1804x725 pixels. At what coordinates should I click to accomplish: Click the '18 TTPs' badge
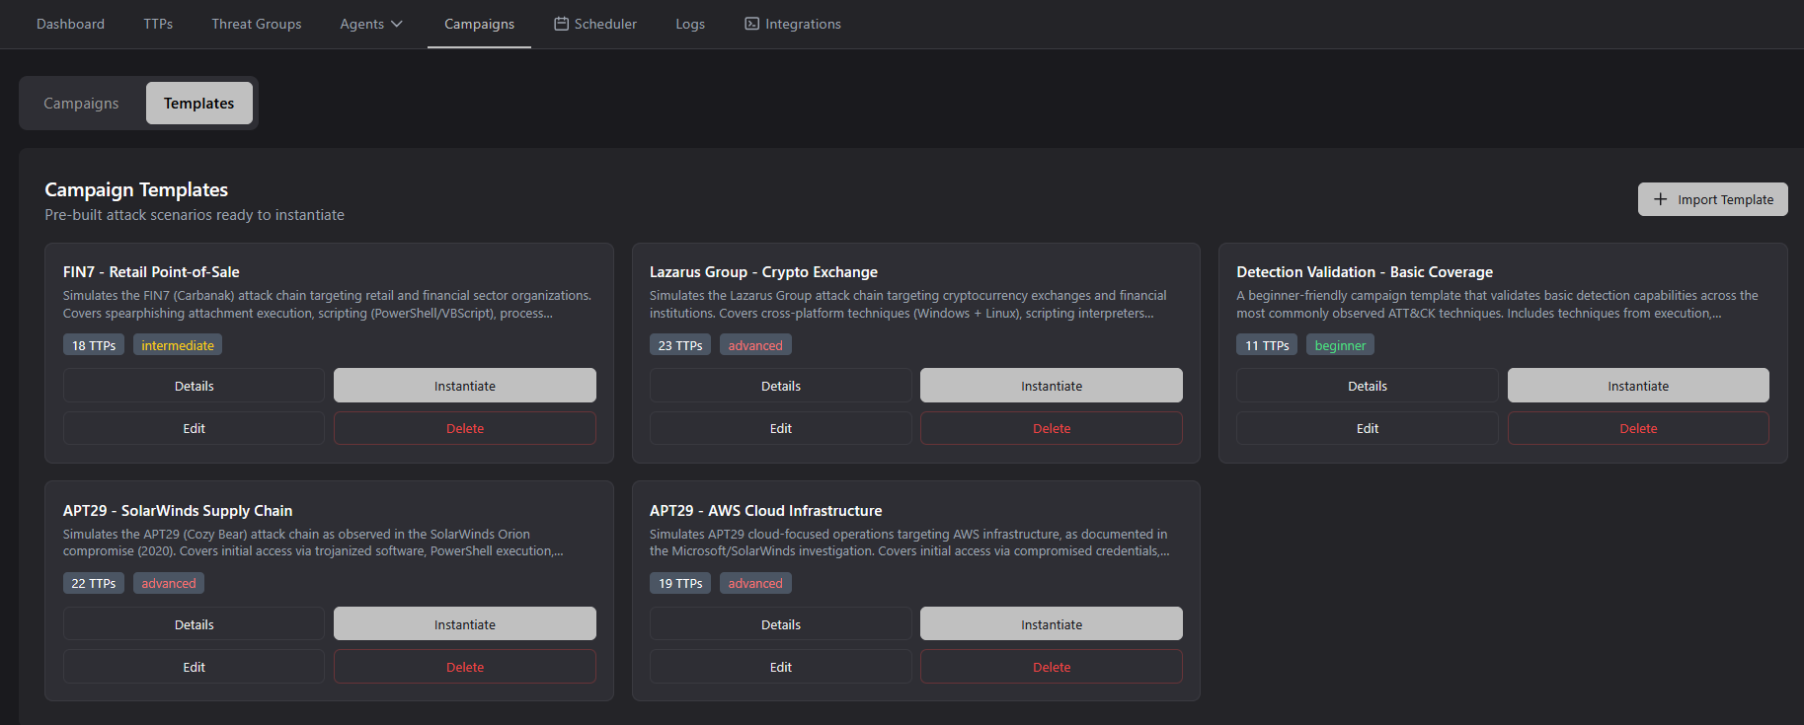94,345
